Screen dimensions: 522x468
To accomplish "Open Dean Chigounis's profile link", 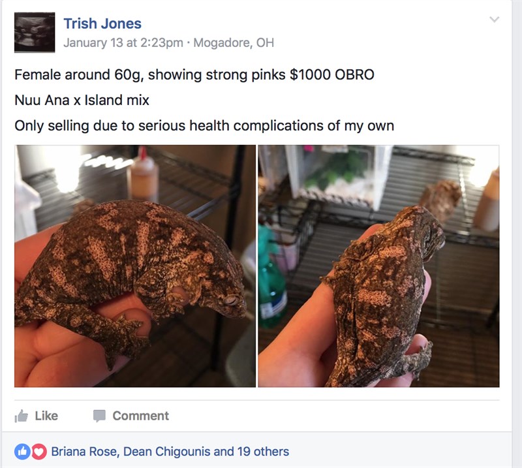I will 167,452.
